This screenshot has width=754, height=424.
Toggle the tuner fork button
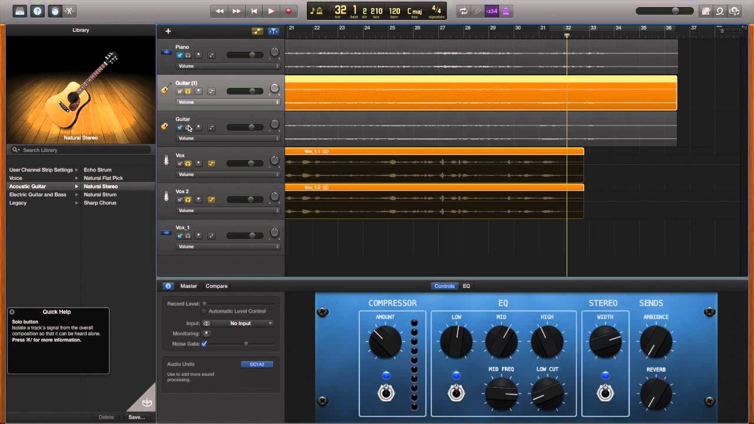click(478, 11)
